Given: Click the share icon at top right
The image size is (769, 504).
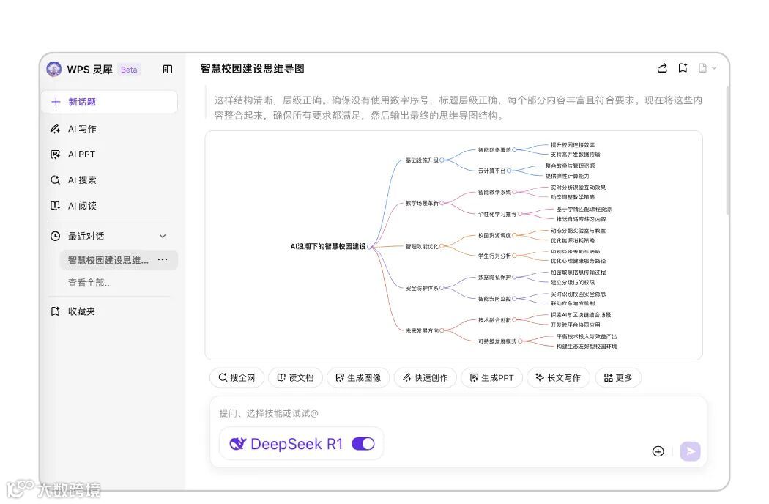Looking at the screenshot, I should click(662, 68).
